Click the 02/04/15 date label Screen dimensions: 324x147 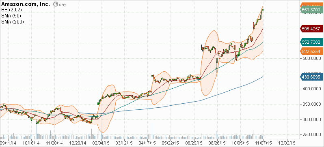point(101,143)
